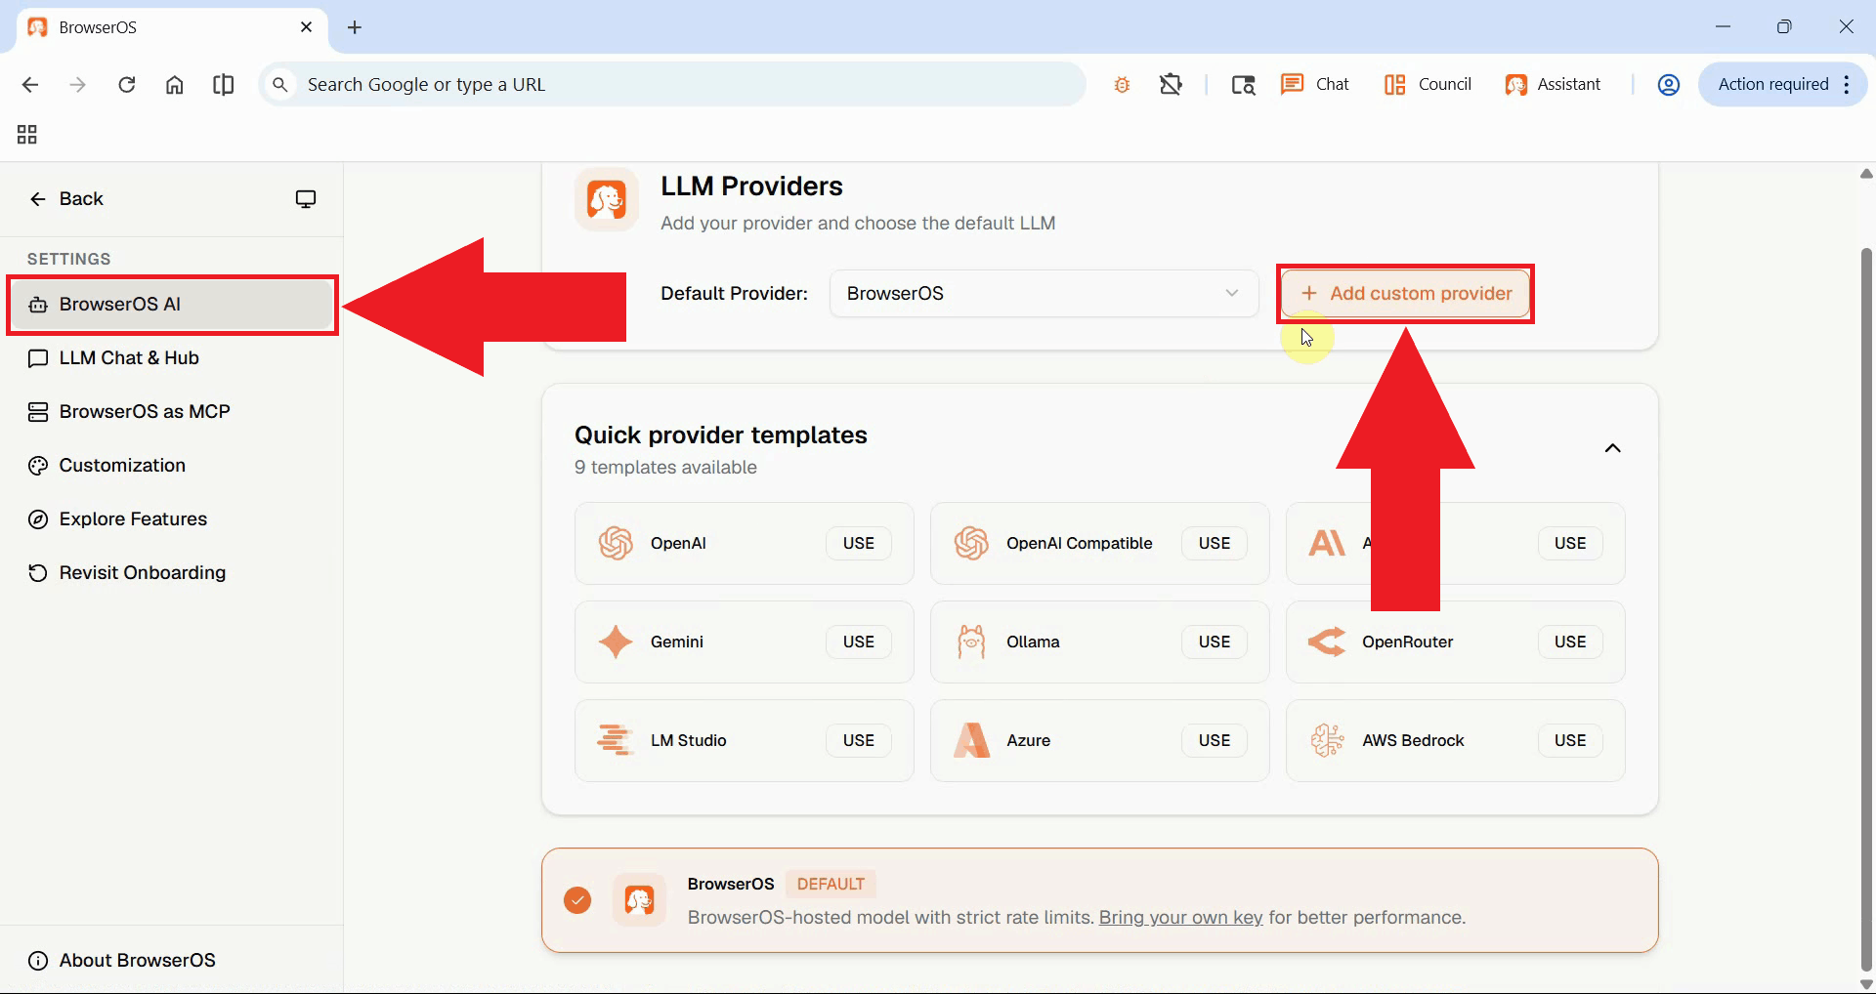The image size is (1876, 994).
Task: Click the apps grid icon below the toolbar
Action: [25, 134]
